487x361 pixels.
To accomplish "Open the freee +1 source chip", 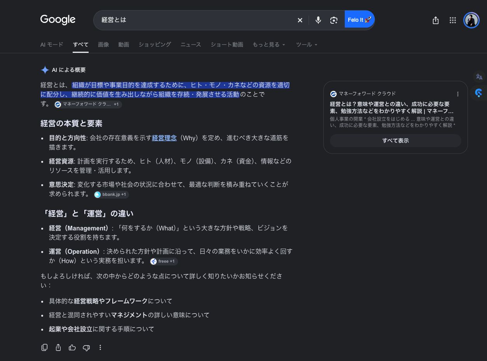I will click(x=164, y=262).
